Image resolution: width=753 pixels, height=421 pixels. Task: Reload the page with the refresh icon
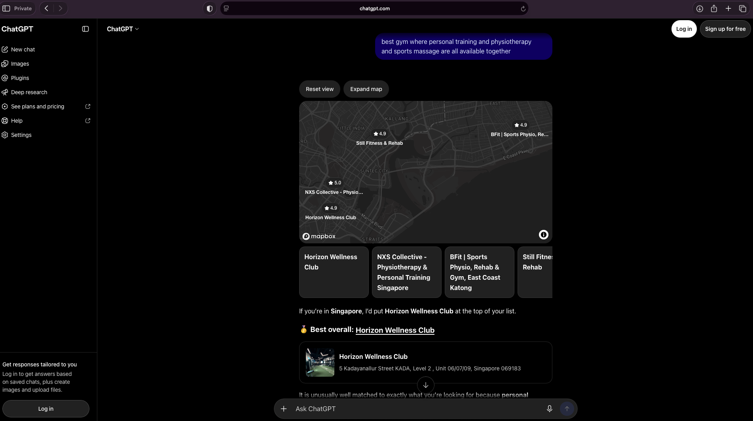523,9
